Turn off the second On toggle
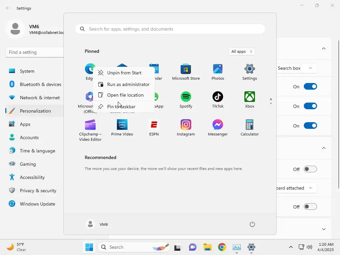 [310, 106]
